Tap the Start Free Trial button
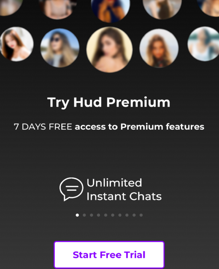Image resolution: width=219 pixels, height=269 pixels. [109, 254]
